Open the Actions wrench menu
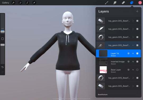Image resolution: width=143 pixels, height=100 pixels. pos(14,3)
